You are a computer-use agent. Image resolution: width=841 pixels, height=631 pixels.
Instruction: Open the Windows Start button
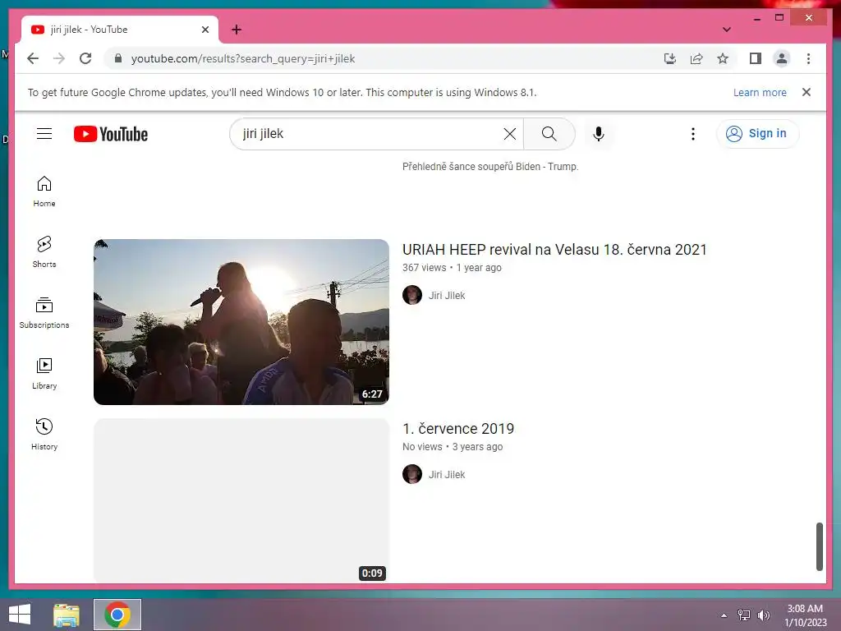[20, 615]
